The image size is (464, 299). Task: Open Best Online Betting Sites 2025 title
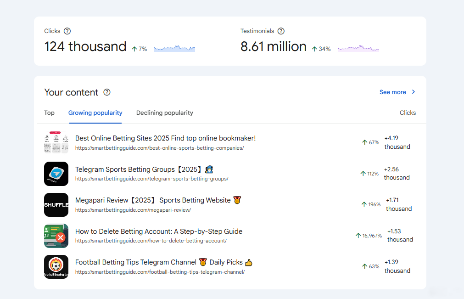click(165, 138)
